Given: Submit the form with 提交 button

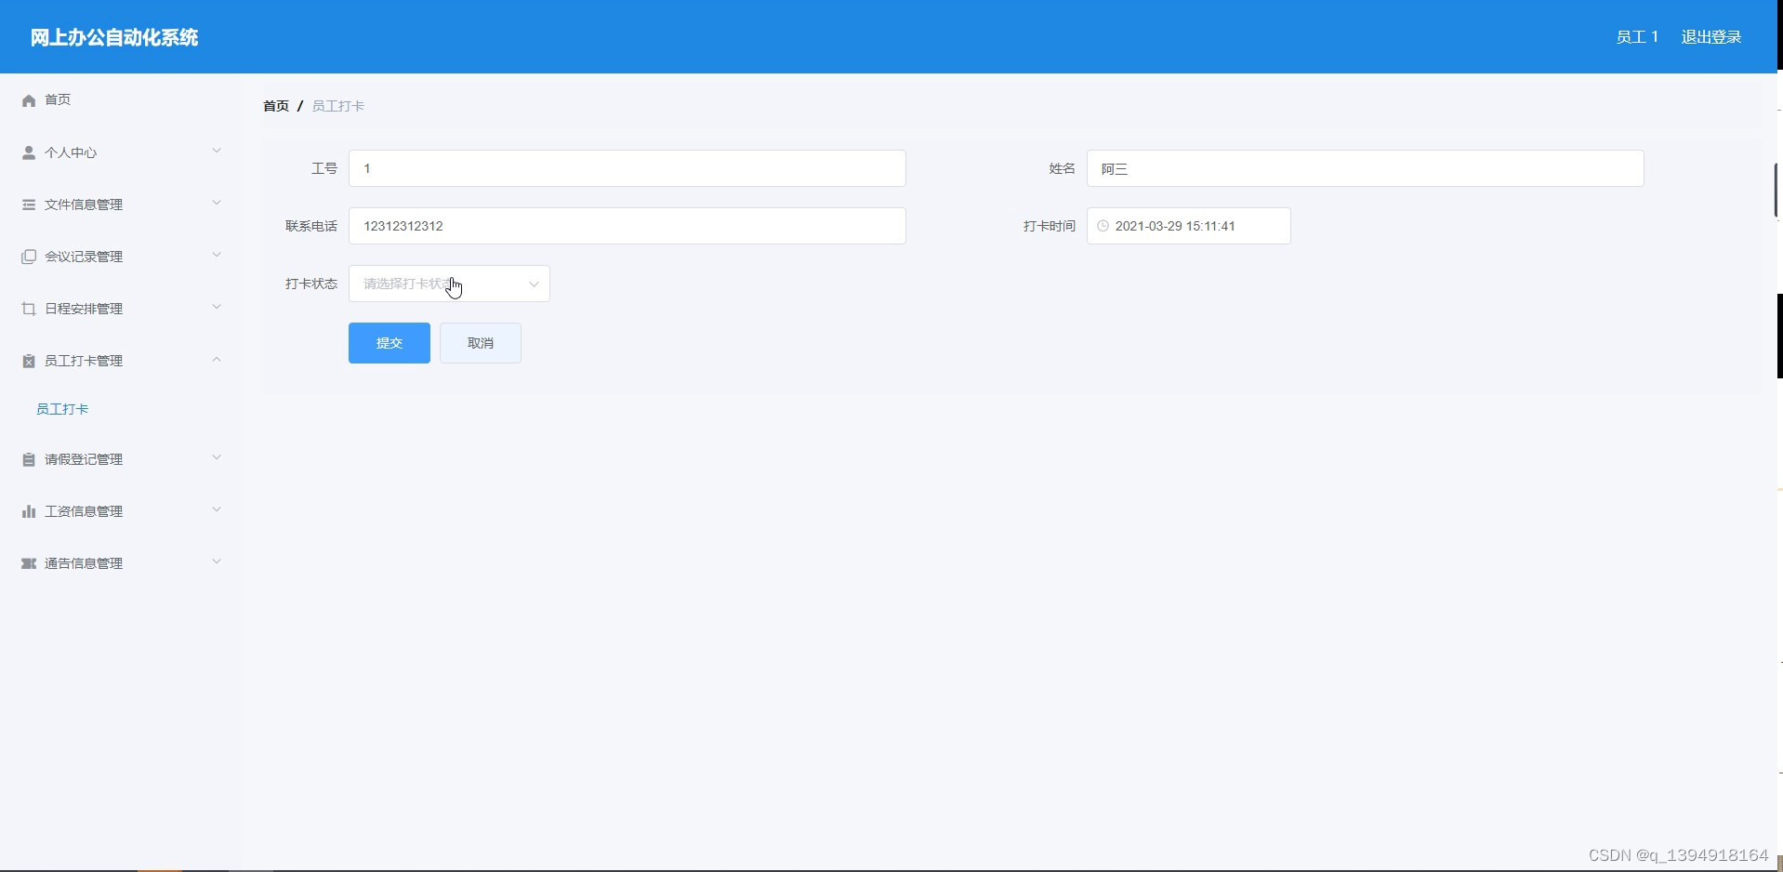Looking at the screenshot, I should click(390, 343).
